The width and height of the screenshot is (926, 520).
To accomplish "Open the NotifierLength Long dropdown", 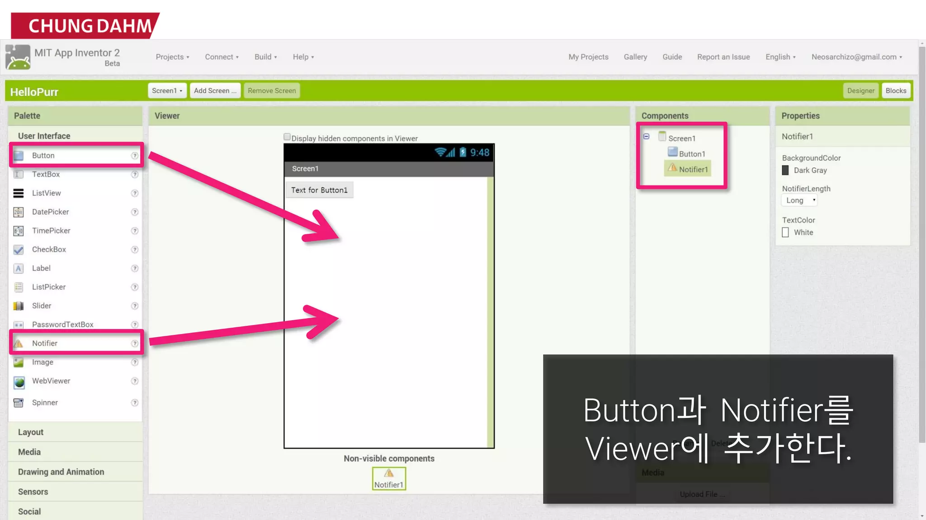I will click(799, 200).
